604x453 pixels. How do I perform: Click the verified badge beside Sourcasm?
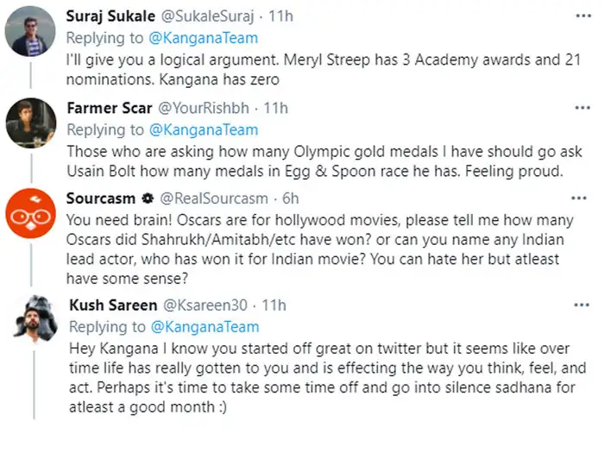click(x=148, y=198)
